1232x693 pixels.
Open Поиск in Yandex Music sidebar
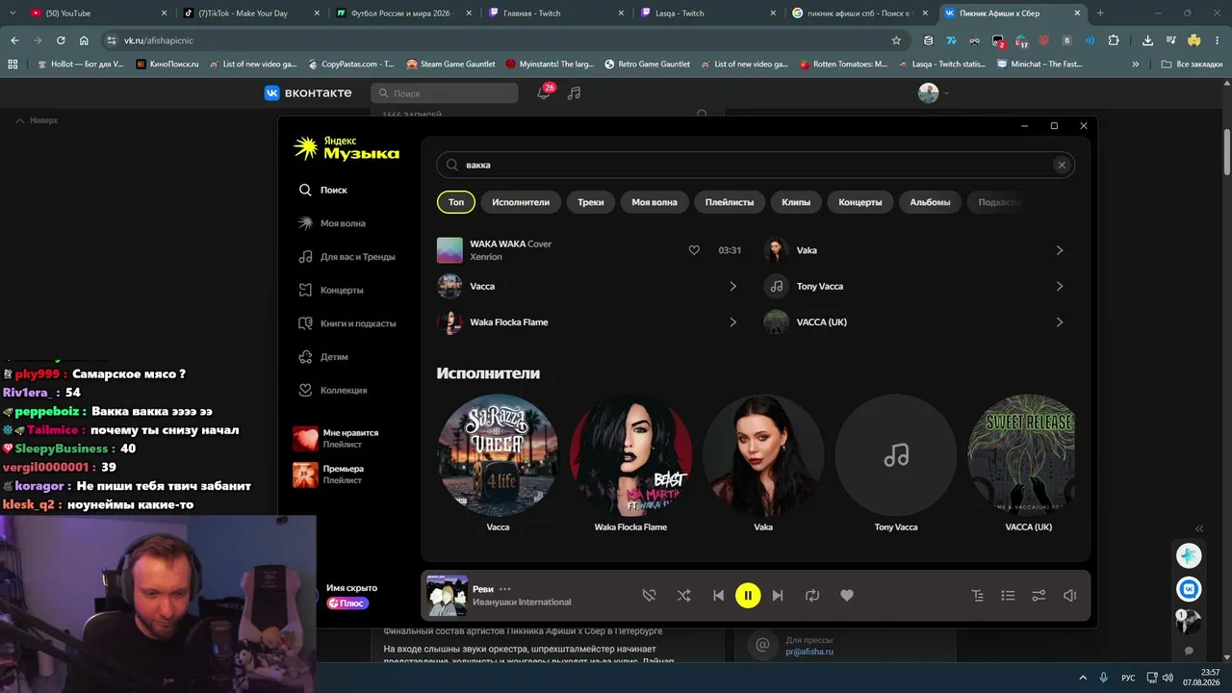[x=323, y=191]
